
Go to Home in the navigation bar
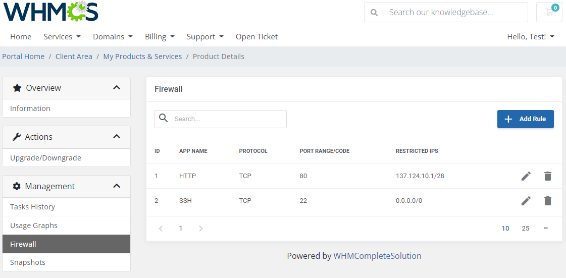click(21, 36)
